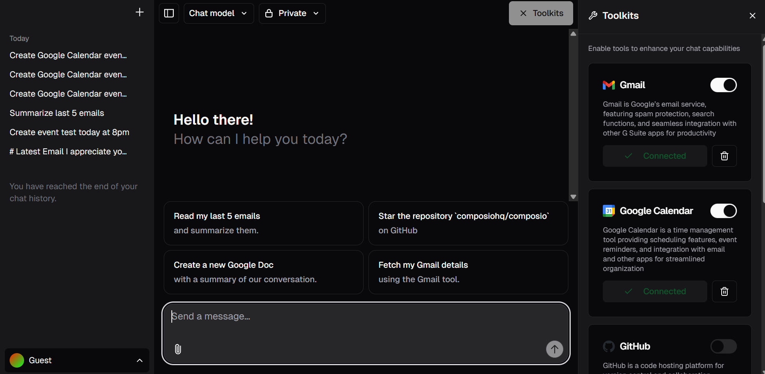This screenshot has height=374, width=765.
Task: Choose 'Create a new Google Doc' suggestion
Action: (263, 272)
